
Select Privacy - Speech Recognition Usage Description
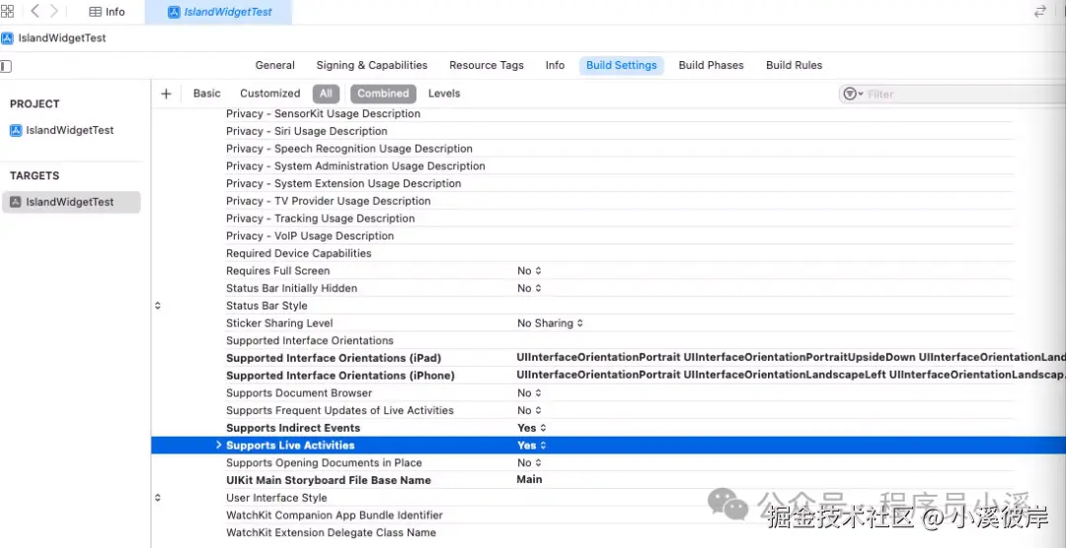pos(348,149)
